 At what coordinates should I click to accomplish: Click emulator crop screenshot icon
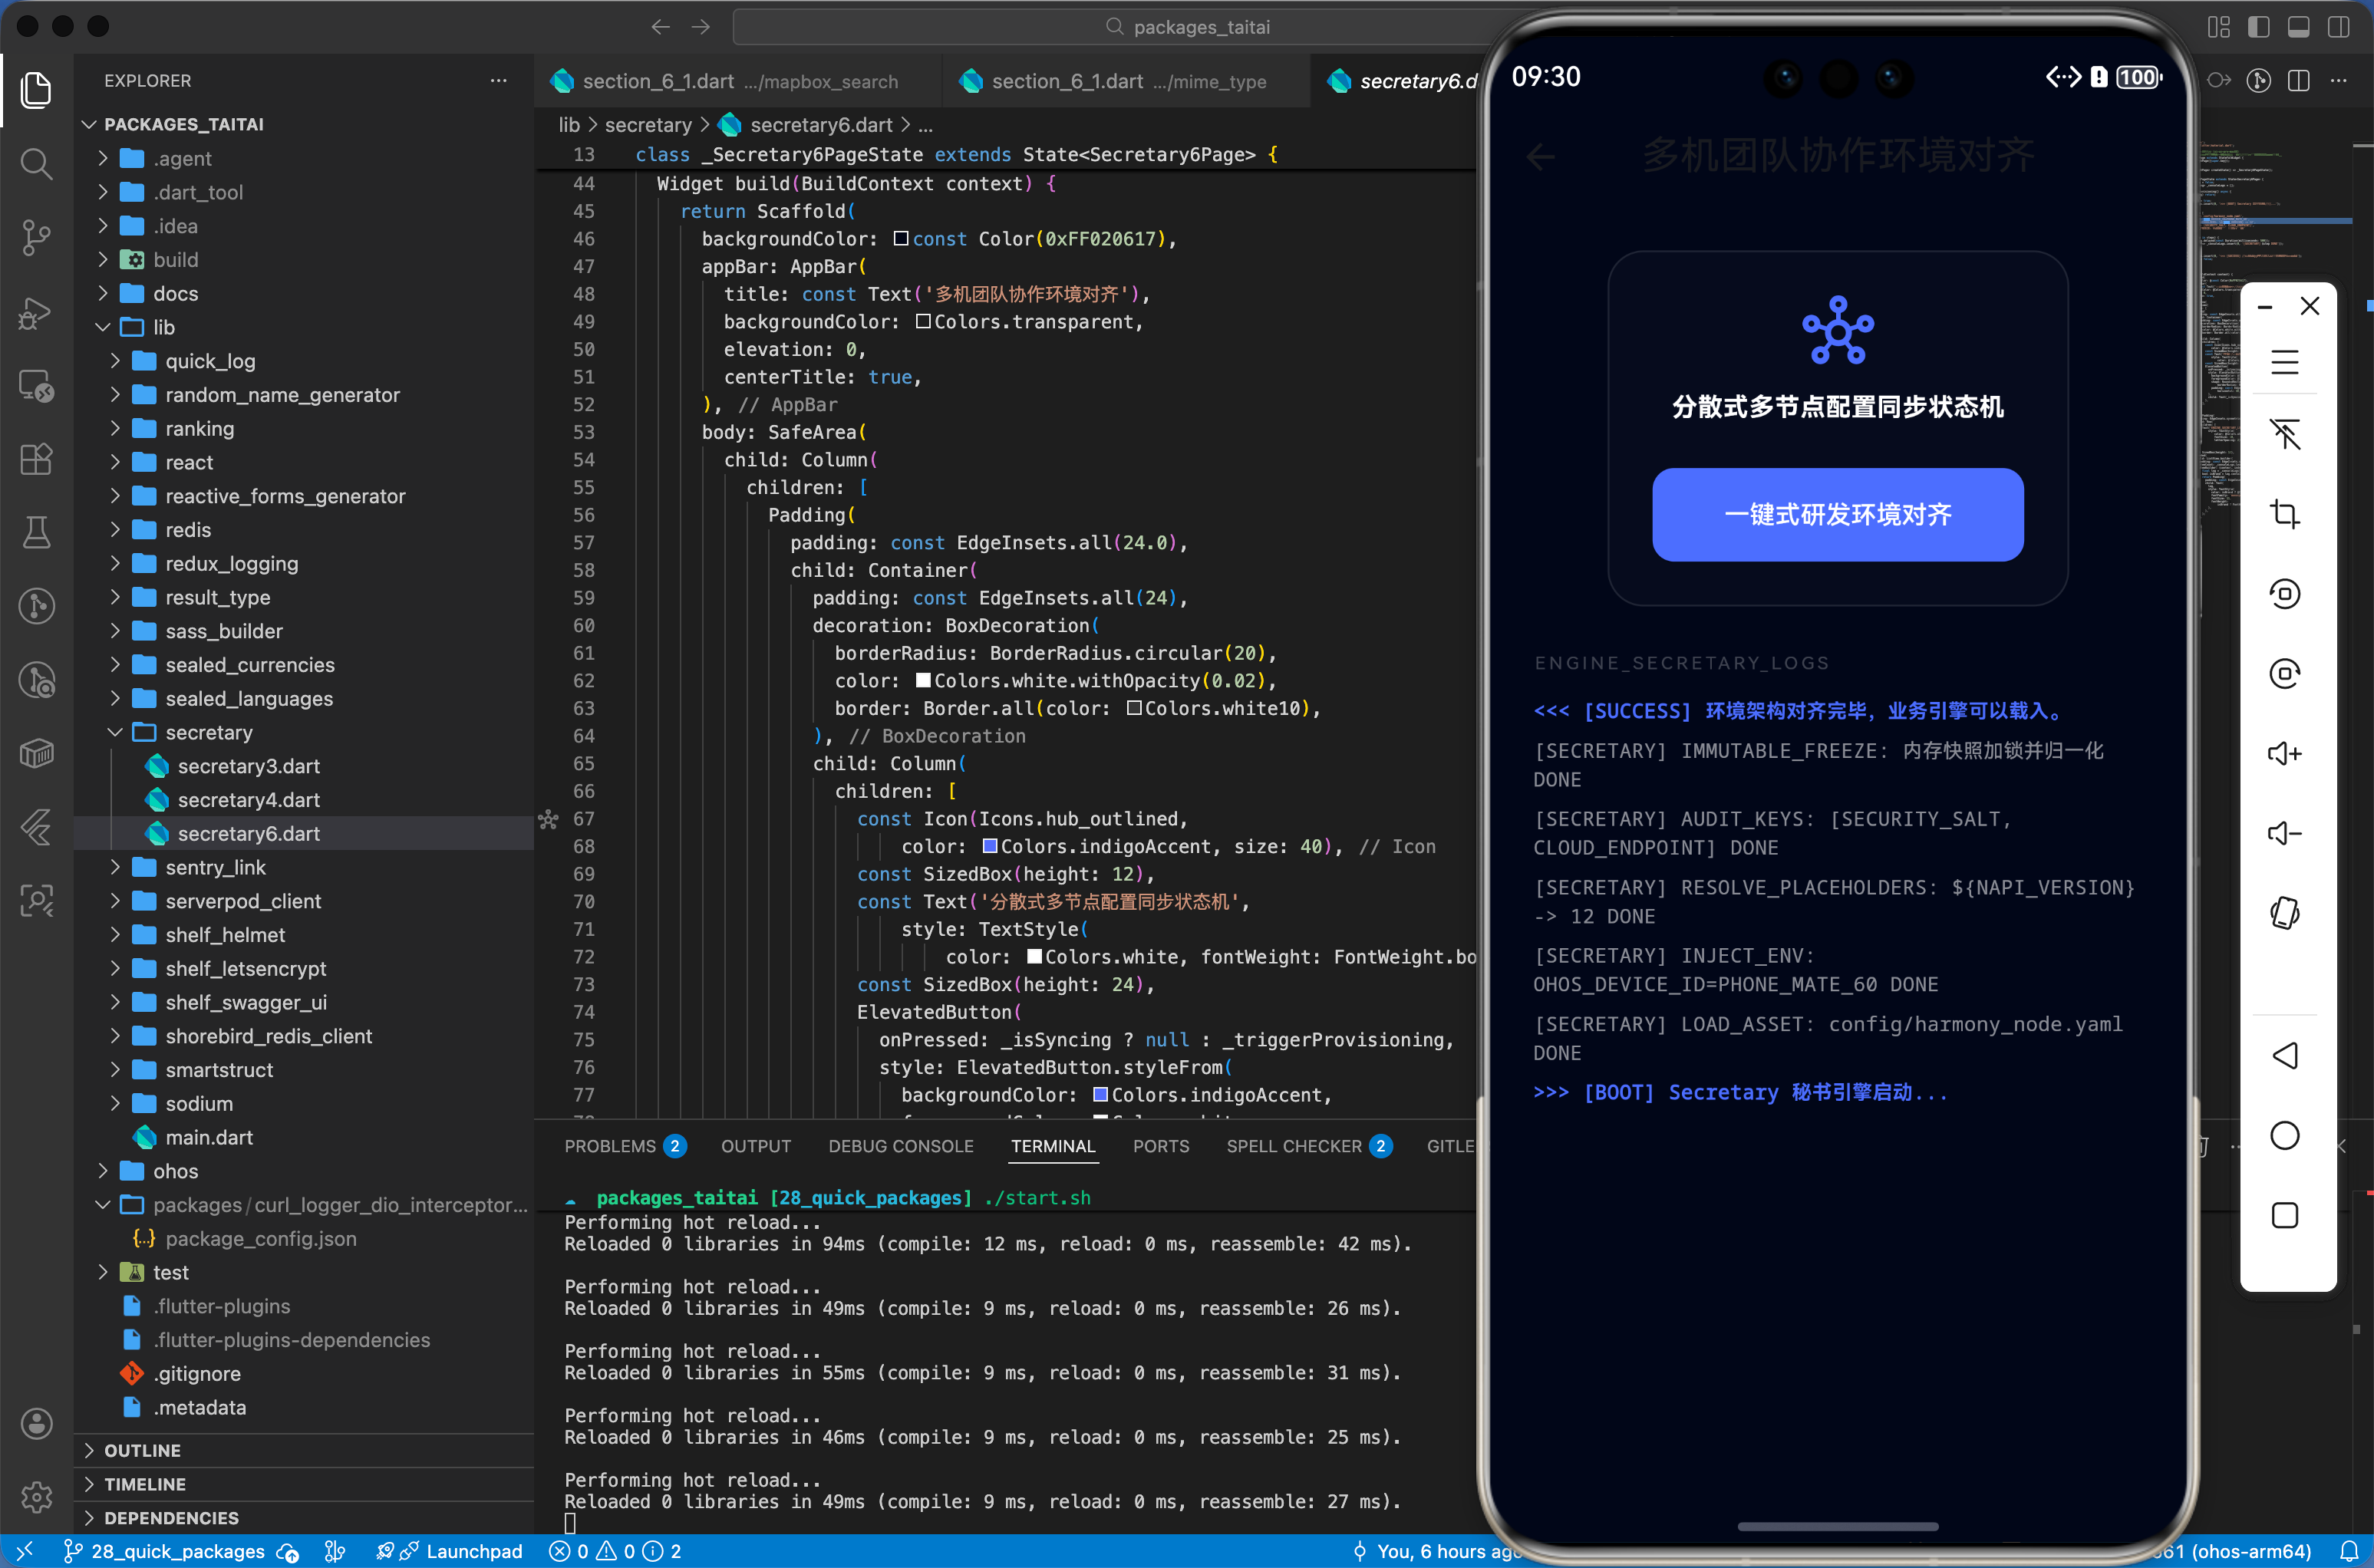coord(2284,514)
